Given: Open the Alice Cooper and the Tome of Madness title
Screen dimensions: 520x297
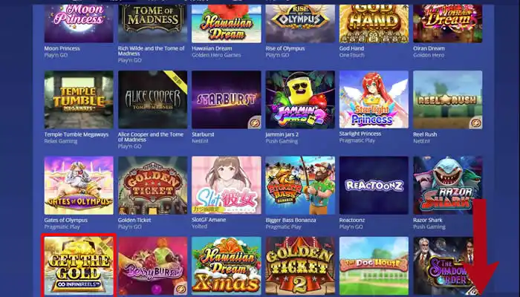Looking at the screenshot, I should [x=151, y=137].
